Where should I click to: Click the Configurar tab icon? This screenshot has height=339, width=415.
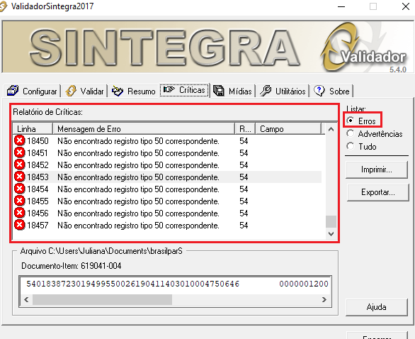pyautogui.click(x=13, y=91)
